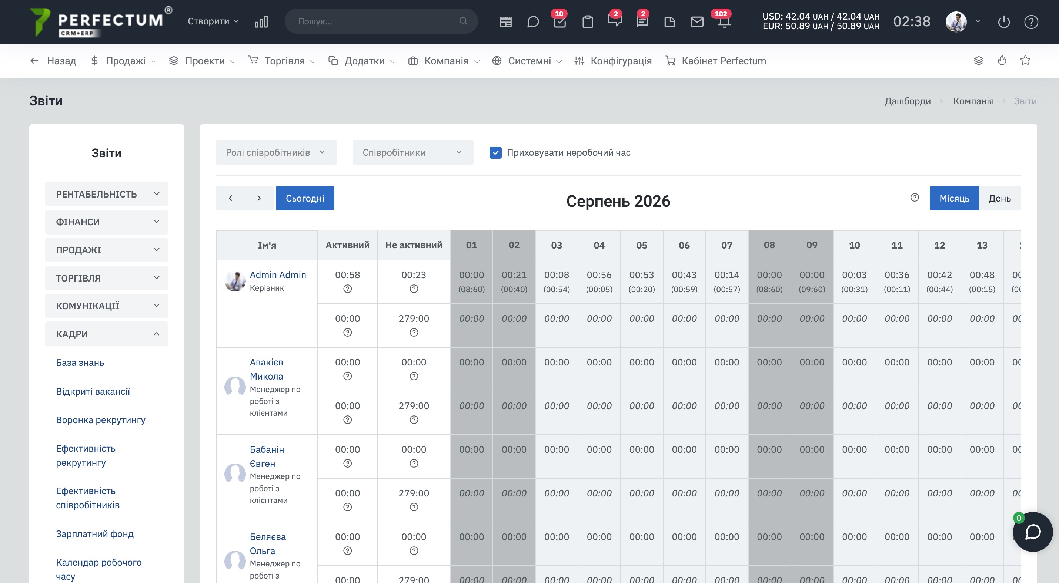The height and width of the screenshot is (583, 1059).
Task: Expand the ФІНАНСИ section
Action: pos(107,222)
